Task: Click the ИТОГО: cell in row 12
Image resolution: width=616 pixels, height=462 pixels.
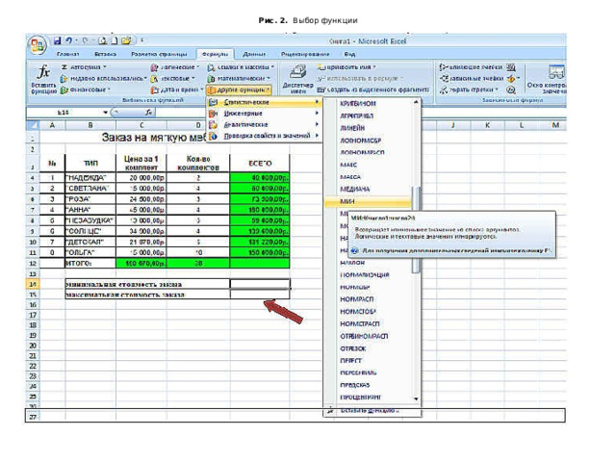Action: click(90, 263)
